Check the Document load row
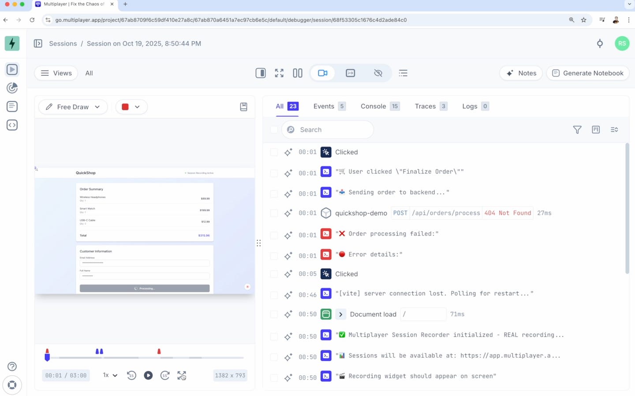This screenshot has height=396, width=635. [274, 314]
